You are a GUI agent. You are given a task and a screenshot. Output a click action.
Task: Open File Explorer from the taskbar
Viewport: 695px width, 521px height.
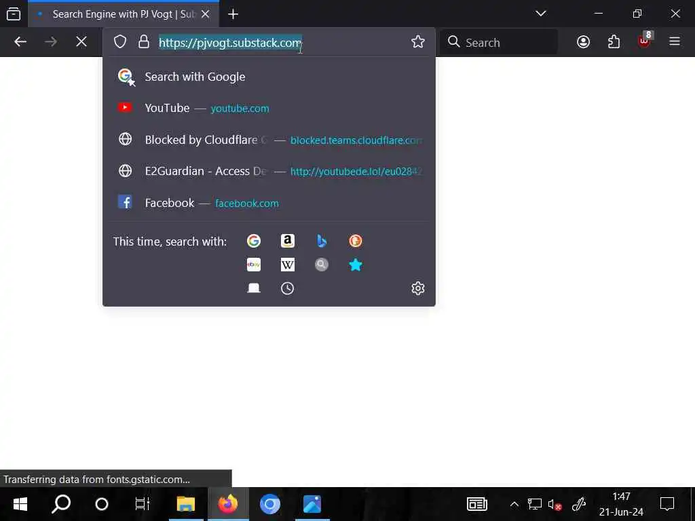click(186, 504)
